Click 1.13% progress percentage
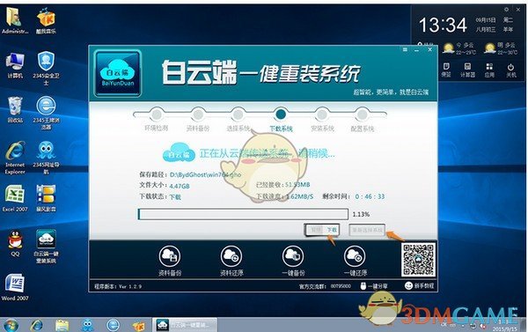The image size is (528, 332). click(361, 214)
